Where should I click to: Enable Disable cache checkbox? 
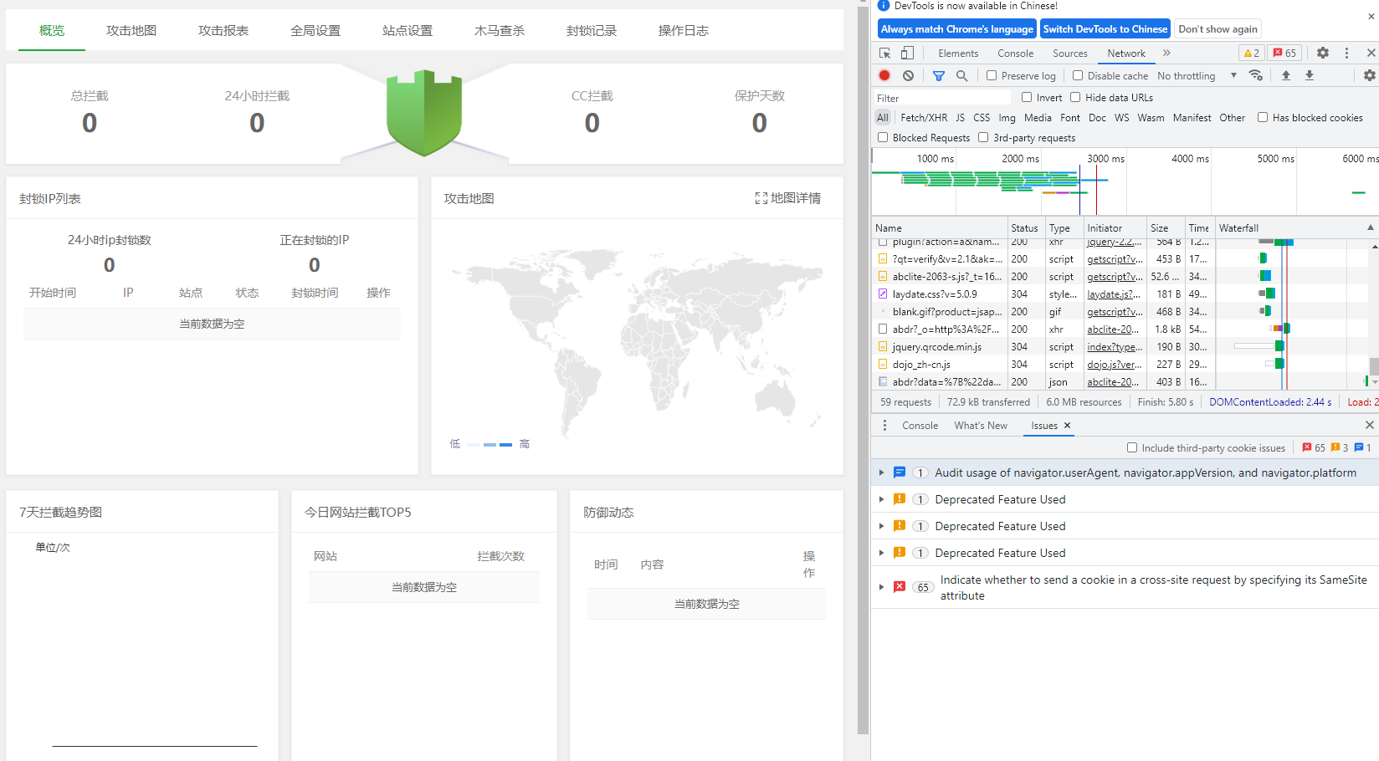pyautogui.click(x=1078, y=75)
